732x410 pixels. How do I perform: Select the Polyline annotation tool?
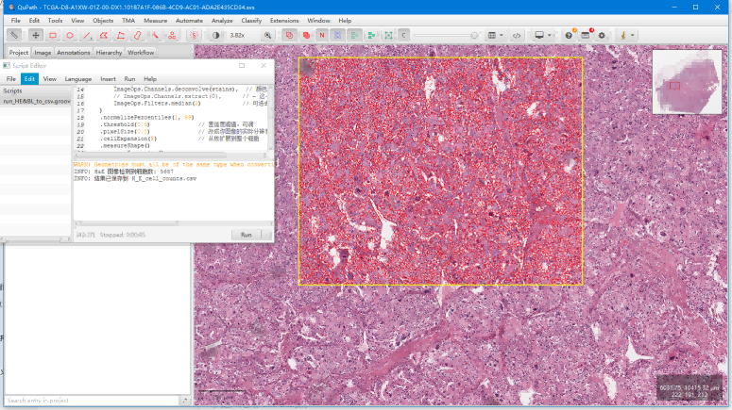121,35
